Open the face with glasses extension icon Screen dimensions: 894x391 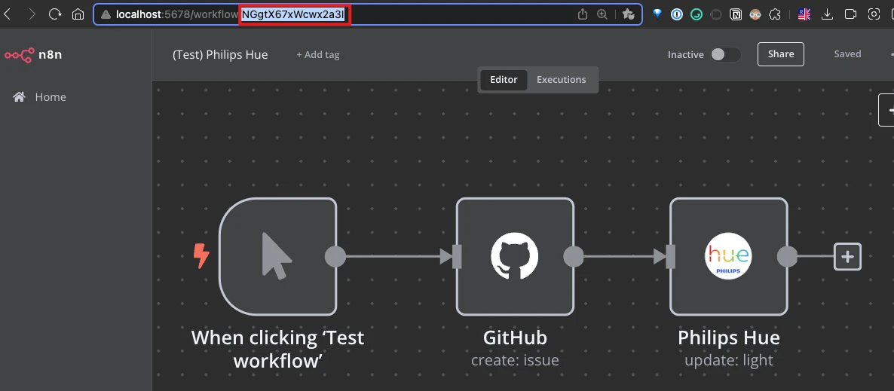click(x=755, y=15)
